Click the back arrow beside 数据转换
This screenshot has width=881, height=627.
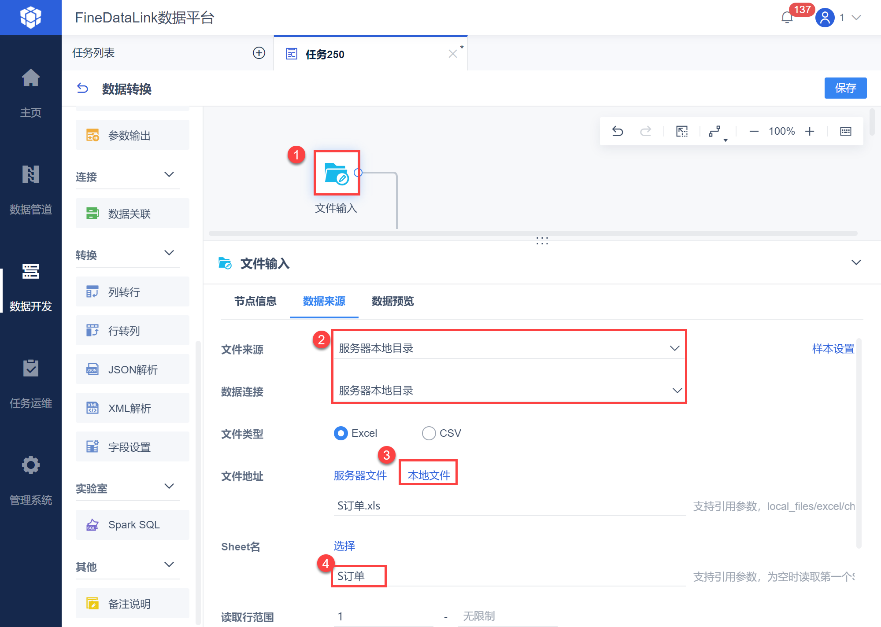pos(82,89)
